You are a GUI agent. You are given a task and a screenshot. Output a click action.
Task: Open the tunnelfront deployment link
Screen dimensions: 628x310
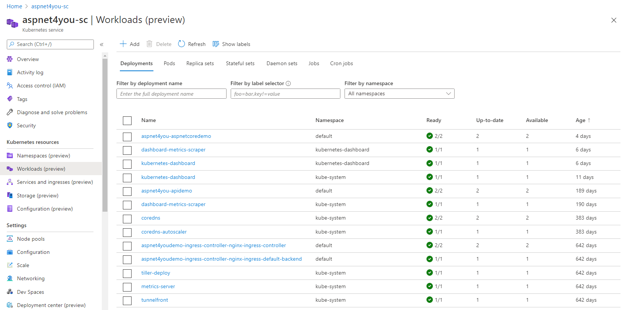pos(155,300)
